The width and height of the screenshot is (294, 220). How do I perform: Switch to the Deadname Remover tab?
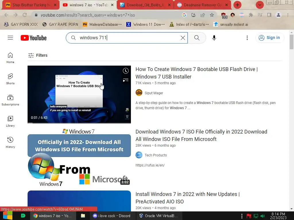point(202,5)
